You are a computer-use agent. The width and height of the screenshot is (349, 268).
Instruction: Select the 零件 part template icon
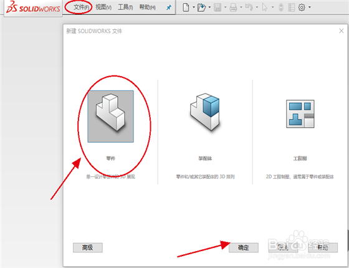pyautogui.click(x=111, y=117)
